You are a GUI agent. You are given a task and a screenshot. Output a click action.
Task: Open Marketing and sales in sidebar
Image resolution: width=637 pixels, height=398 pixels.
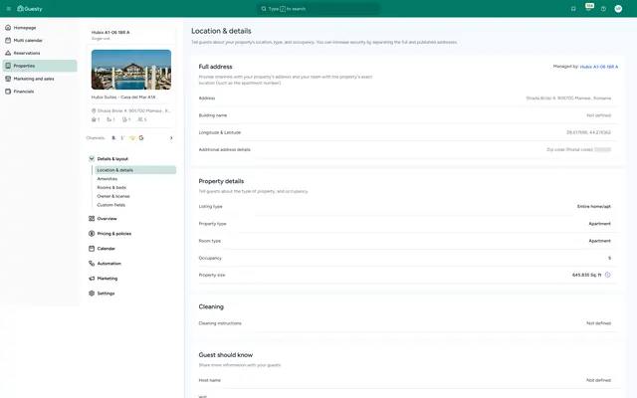coord(40,79)
